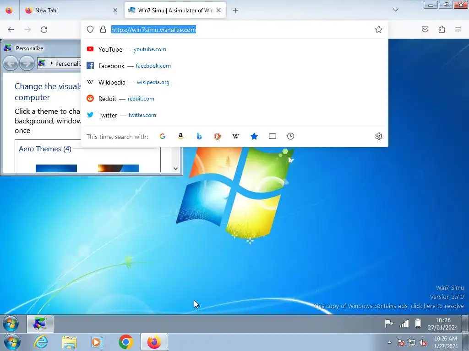
Task: Select the Facebook suggestion row
Action: pos(234,66)
